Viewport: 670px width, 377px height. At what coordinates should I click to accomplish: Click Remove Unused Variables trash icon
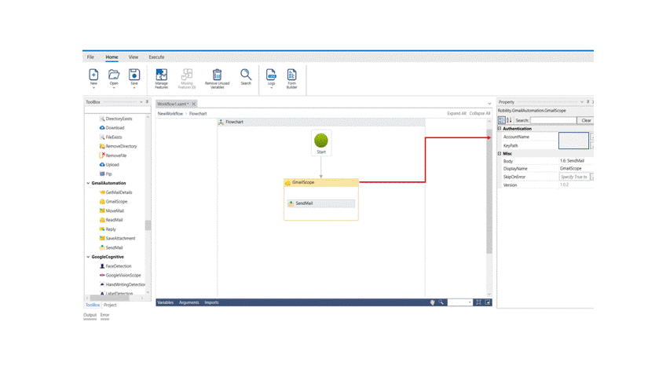[217, 75]
